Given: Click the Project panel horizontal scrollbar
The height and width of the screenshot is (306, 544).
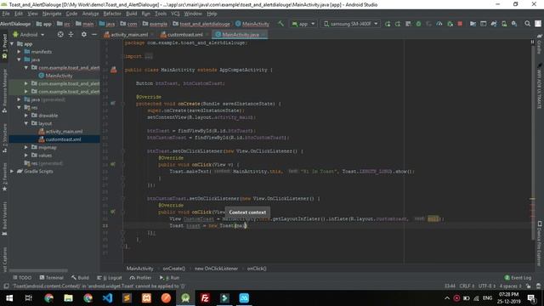Looking at the screenshot, I should pyautogui.click(x=38, y=270).
